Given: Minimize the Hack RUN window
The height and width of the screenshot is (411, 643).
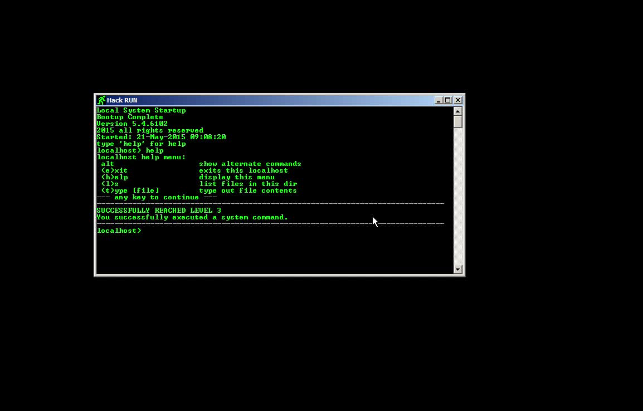Looking at the screenshot, I should 439,100.
